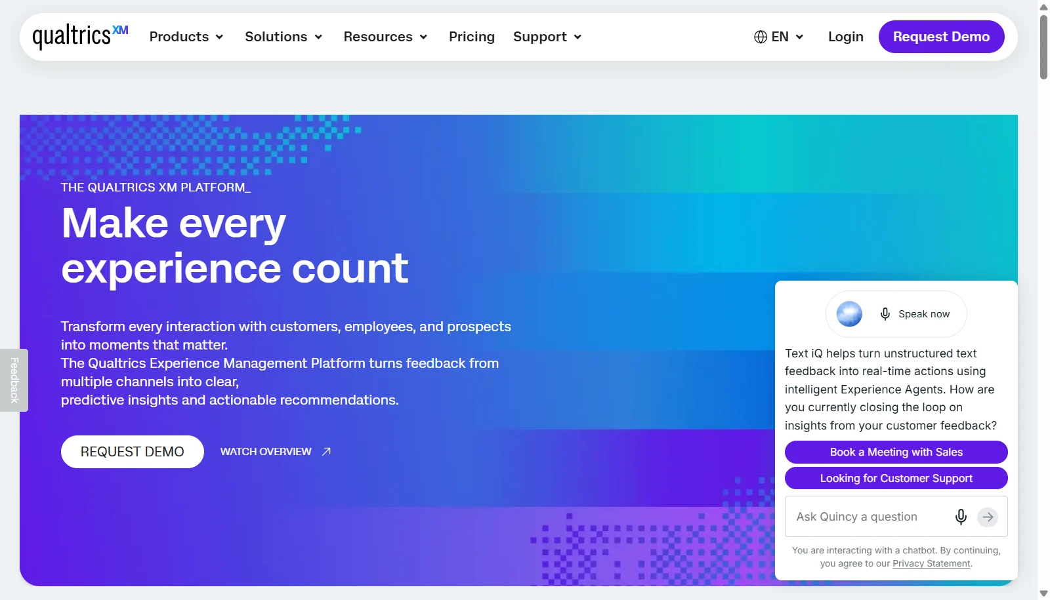Click Looking for Customer Support button
1050x600 pixels.
(896, 478)
